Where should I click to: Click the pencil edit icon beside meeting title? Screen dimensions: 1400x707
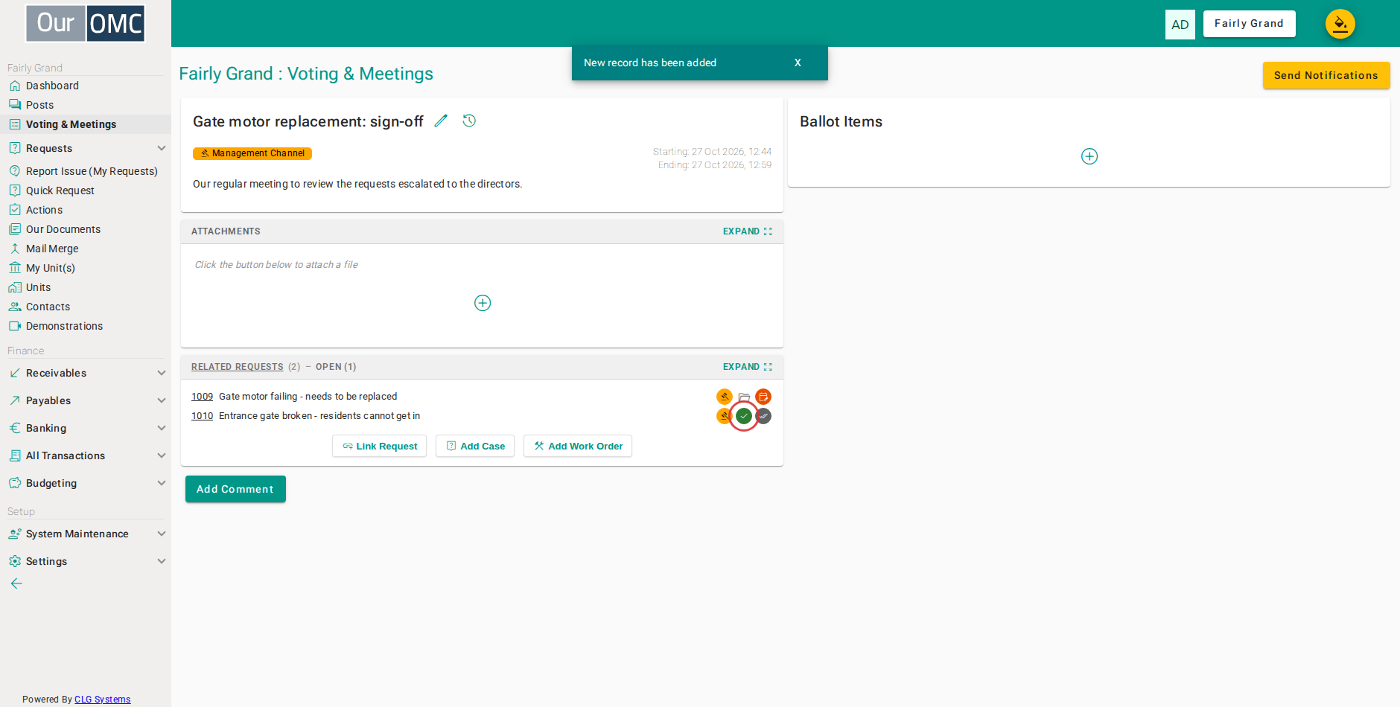tap(441, 121)
